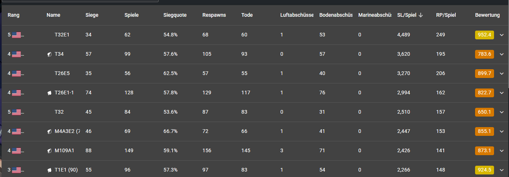Viewport: 509px width, 177px height.
Task: Select the T26E5 vehicle name
Action: click(62, 74)
